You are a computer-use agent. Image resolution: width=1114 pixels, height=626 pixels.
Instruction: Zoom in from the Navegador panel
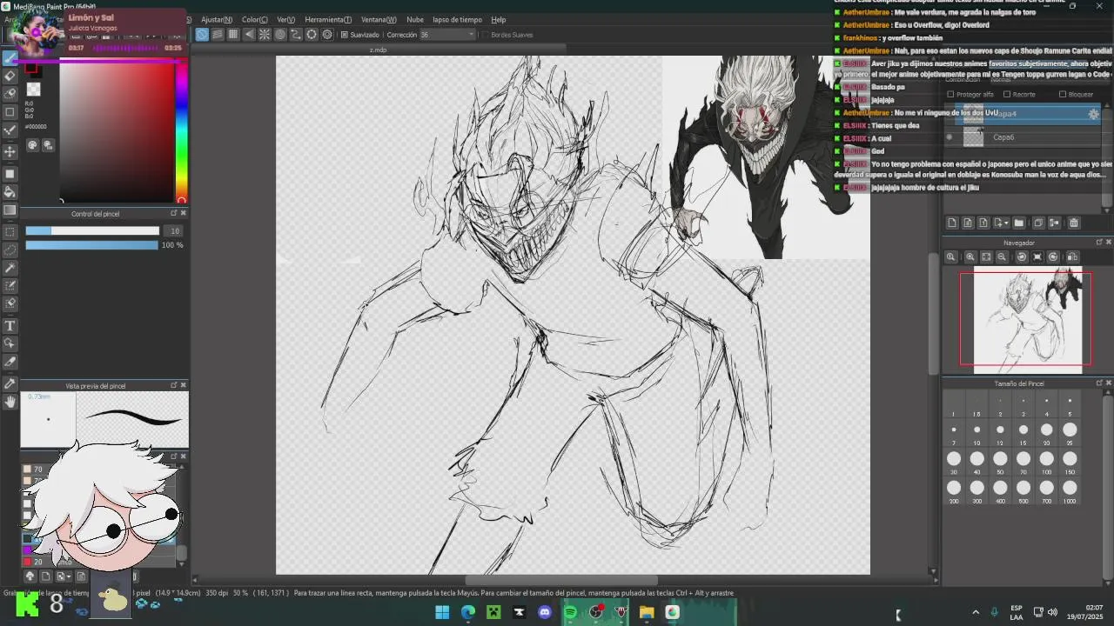970,256
